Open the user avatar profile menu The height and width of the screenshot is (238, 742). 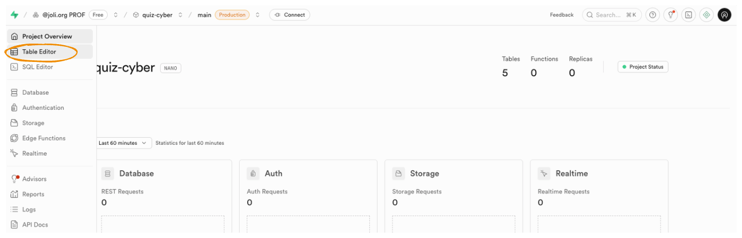click(724, 15)
